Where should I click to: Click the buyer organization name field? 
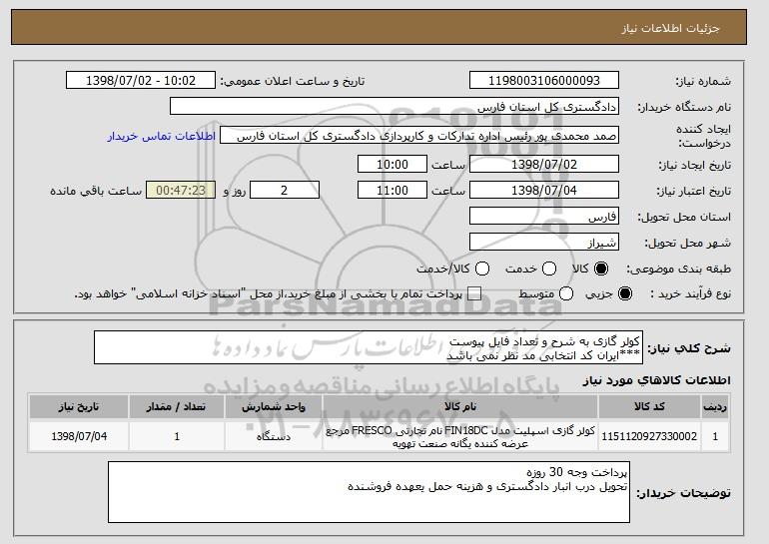click(394, 107)
